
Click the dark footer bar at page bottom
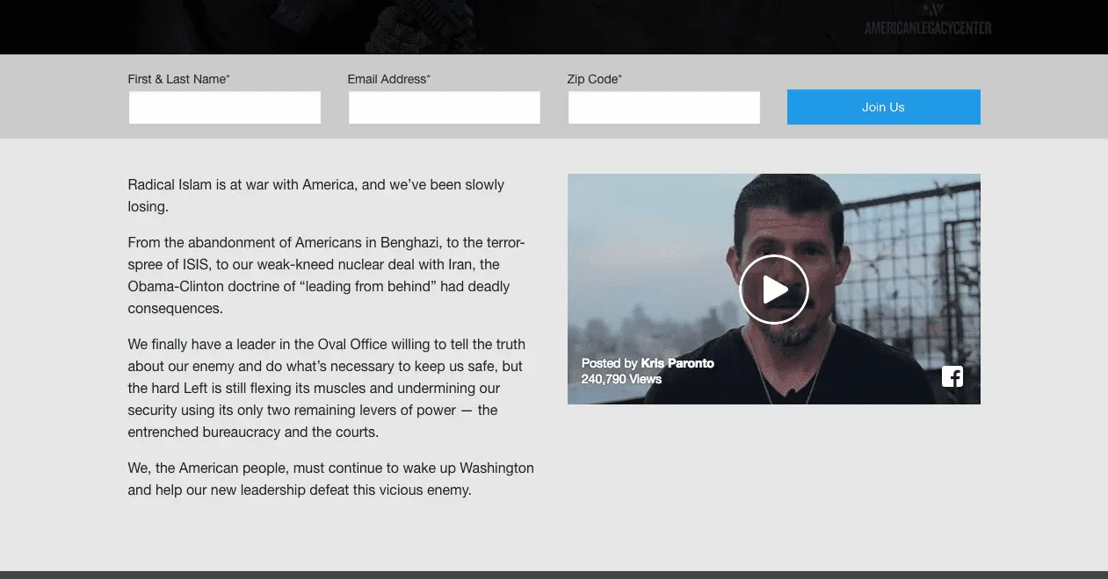(x=554, y=575)
